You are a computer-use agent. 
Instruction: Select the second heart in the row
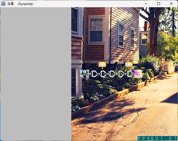103,74
